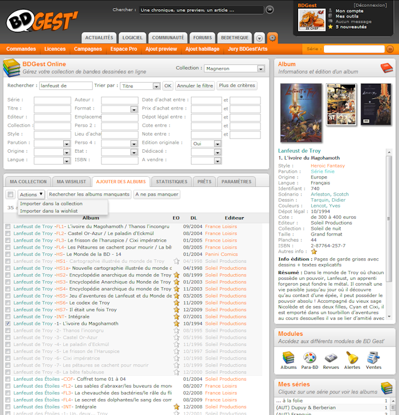Viewport: 399px width, 415px height.
Task: Open the Edition originale Oui dropdown
Action: [x=206, y=144]
